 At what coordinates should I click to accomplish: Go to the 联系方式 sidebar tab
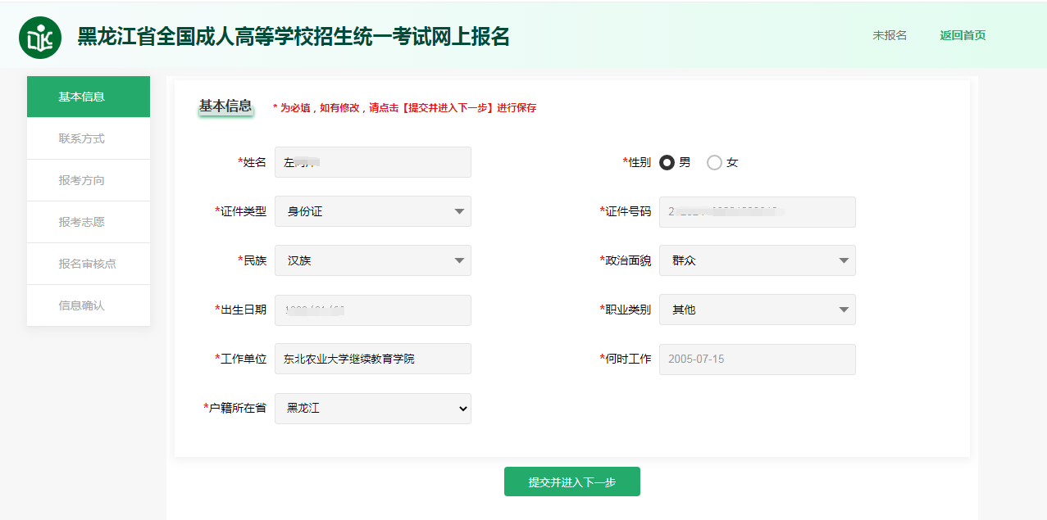(89, 138)
